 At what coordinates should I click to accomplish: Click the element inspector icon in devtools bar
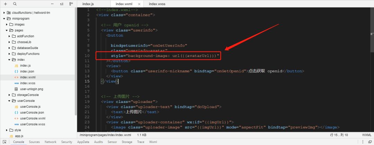5,142
